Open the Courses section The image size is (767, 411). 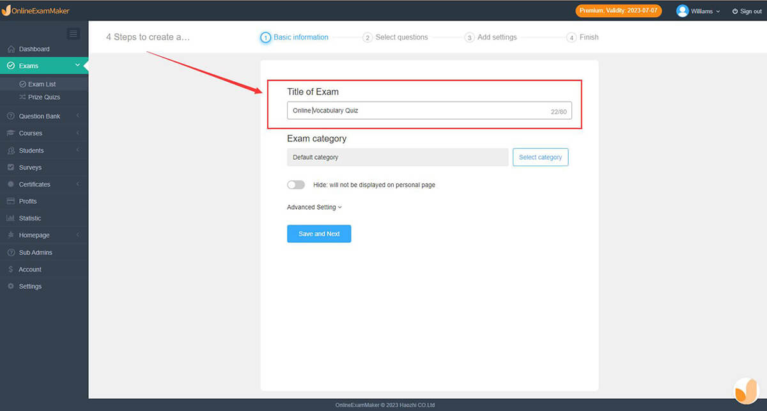click(29, 132)
